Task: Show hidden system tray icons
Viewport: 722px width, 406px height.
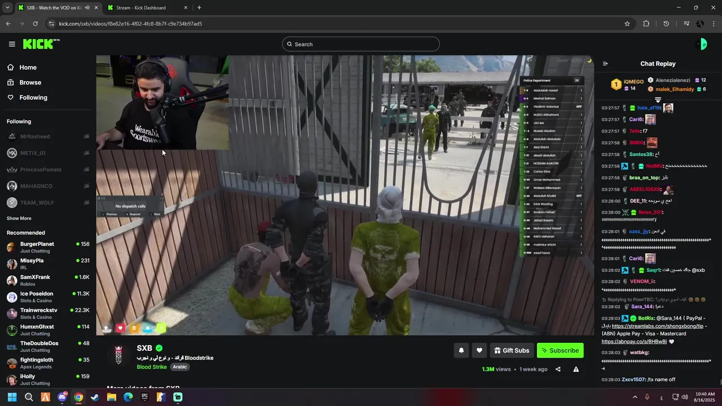Action: click(x=635, y=397)
